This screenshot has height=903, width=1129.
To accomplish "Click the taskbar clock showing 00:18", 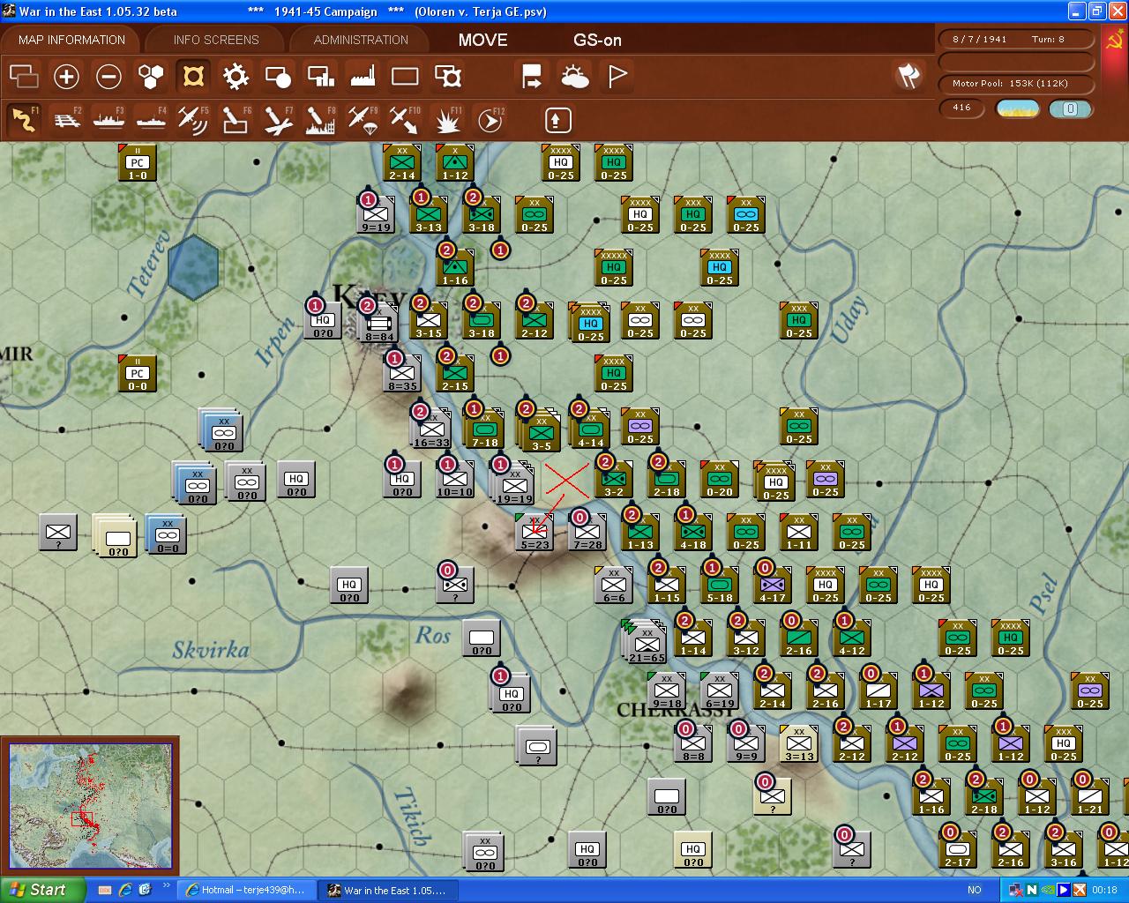I will [1103, 891].
